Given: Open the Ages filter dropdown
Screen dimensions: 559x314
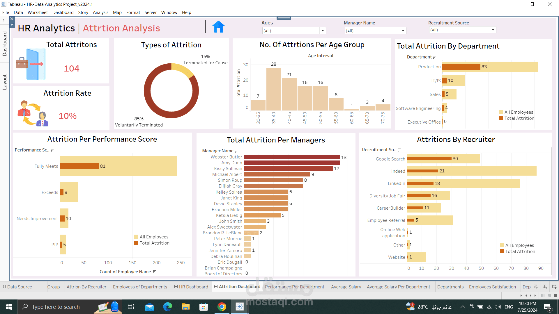Looking at the screenshot, I should (322, 31).
